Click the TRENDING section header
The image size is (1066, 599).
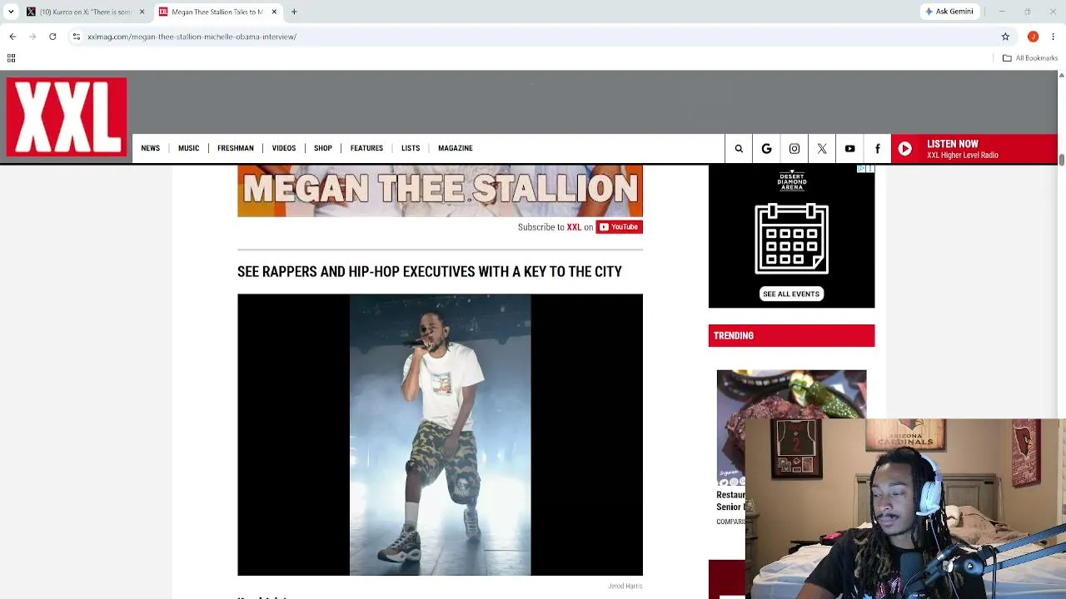click(x=791, y=335)
